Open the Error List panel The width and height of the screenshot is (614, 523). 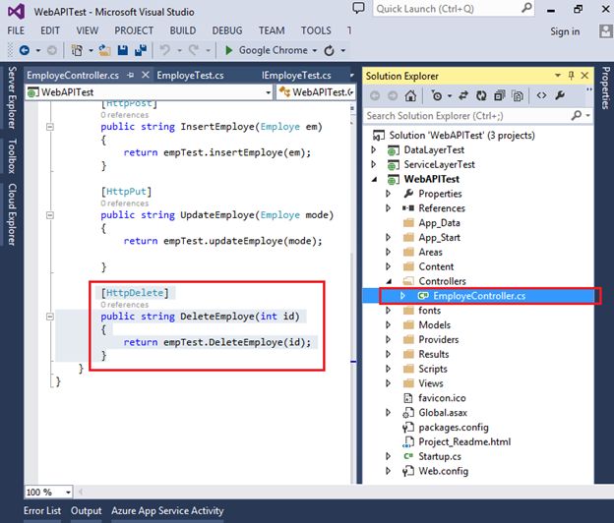(41, 511)
